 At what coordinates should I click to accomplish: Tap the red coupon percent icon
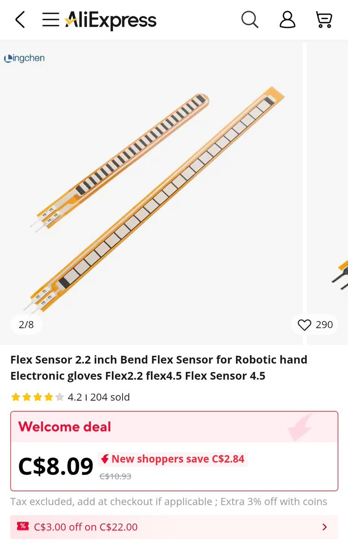point(23,526)
